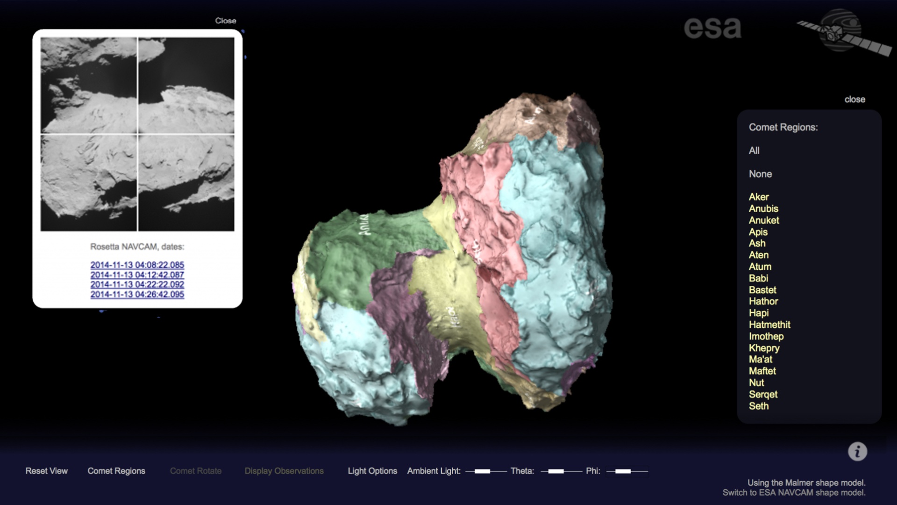
Task: Click the esa logo
Action: coord(712,28)
